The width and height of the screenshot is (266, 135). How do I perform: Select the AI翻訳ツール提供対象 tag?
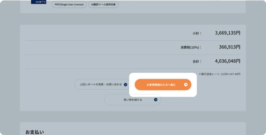point(103,4)
